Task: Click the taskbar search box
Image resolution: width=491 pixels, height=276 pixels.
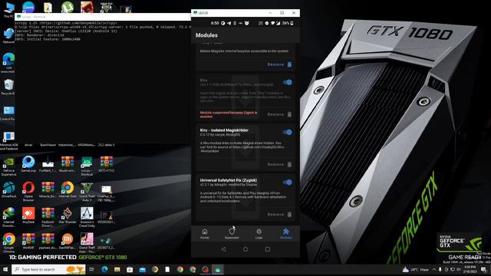Action: pyautogui.click(x=48, y=269)
